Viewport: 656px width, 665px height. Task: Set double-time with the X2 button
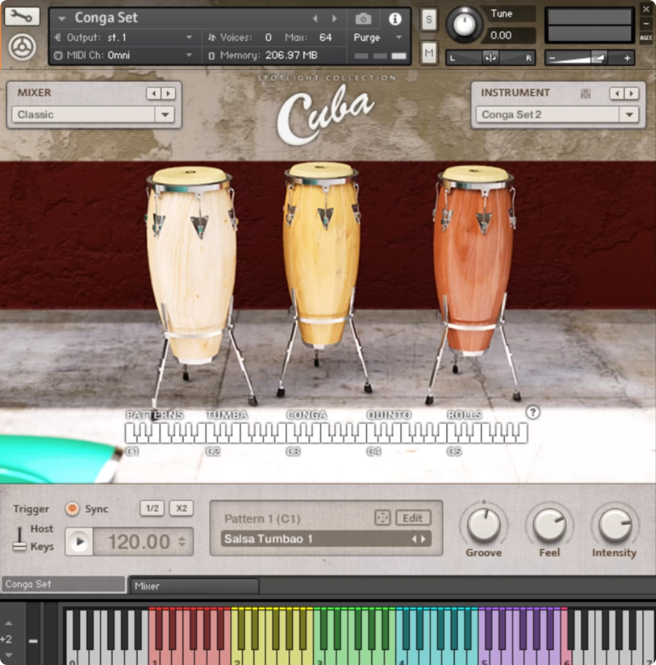(182, 508)
